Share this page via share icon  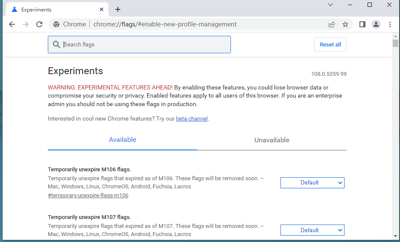pyautogui.click(x=332, y=24)
